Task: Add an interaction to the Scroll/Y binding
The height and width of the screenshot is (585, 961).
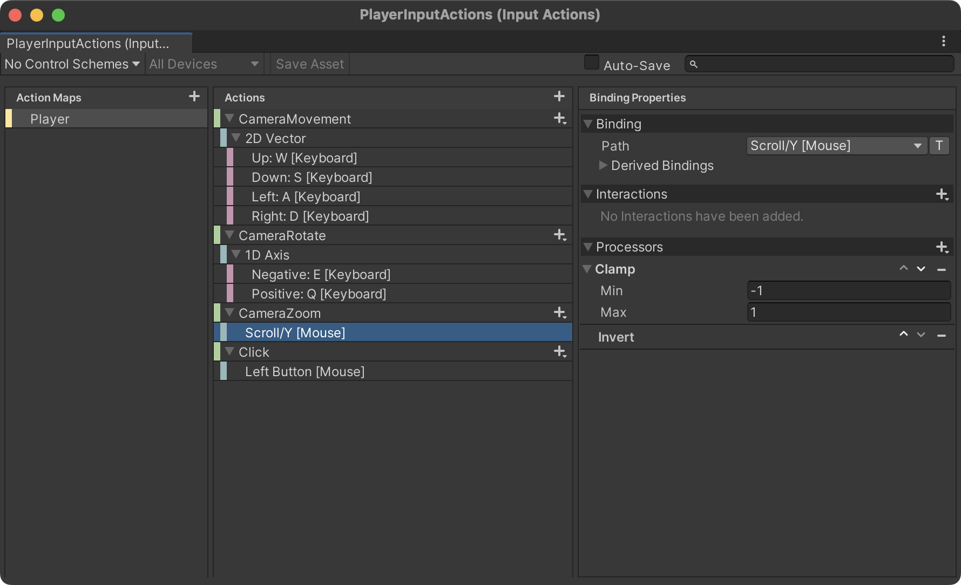Action: pyautogui.click(x=943, y=194)
